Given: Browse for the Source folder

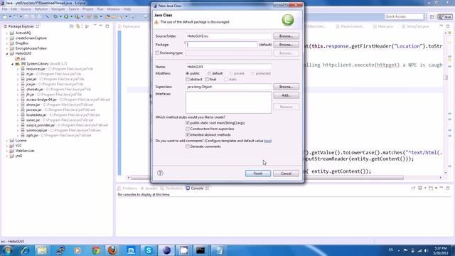Looking at the screenshot, I should [x=286, y=36].
